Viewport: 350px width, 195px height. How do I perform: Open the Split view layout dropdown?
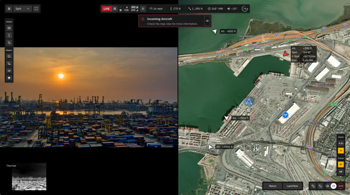click(23, 9)
